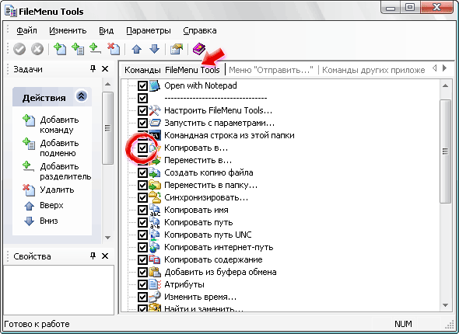The height and width of the screenshot is (334, 459).
Task: Click the Добавить разделитель link
Action: click(x=65, y=171)
